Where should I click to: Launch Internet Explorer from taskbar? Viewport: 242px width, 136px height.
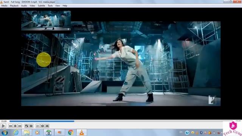[16, 133]
